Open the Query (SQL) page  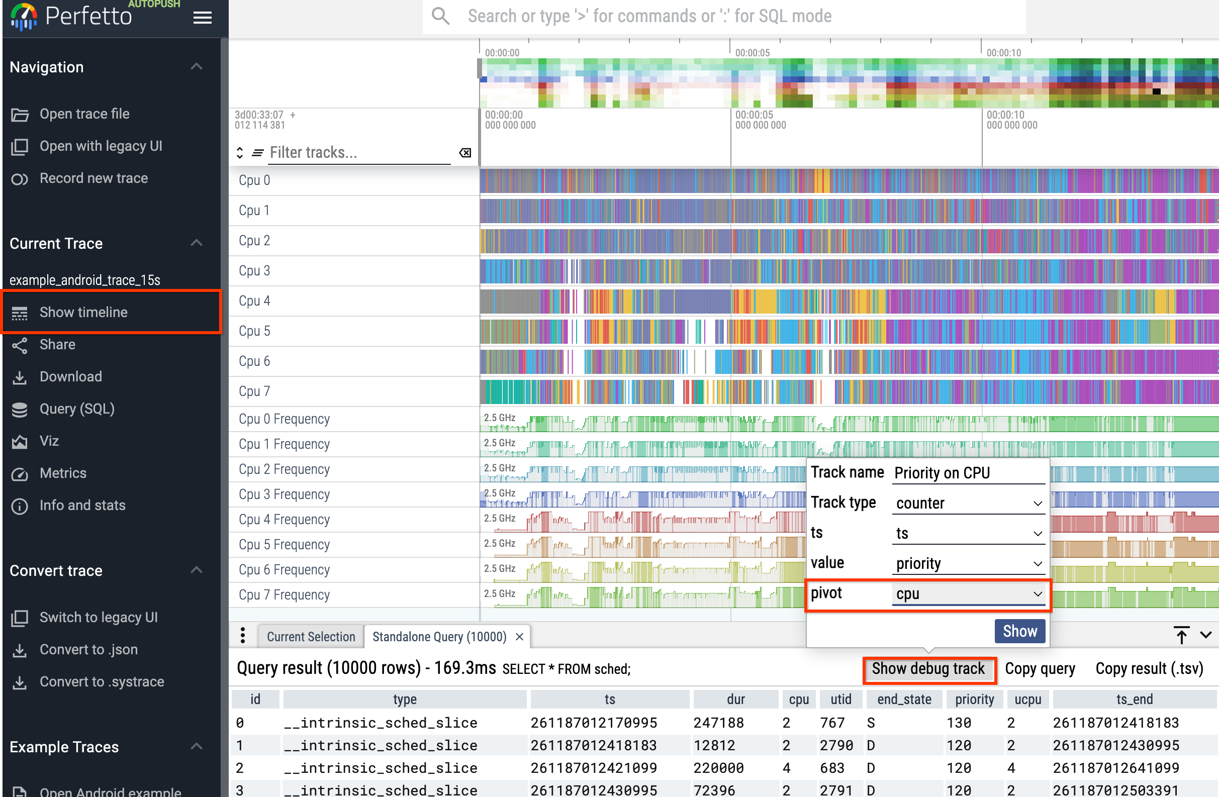[76, 409]
